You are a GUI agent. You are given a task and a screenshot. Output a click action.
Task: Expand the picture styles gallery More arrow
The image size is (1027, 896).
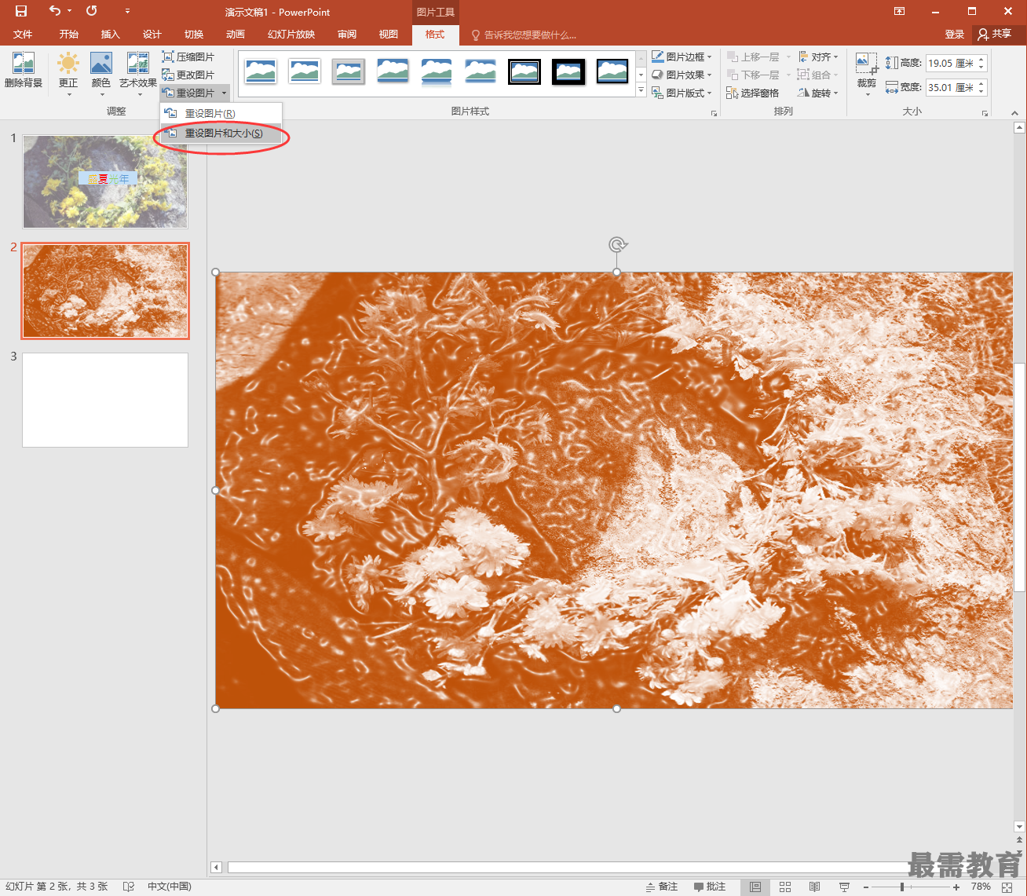641,91
